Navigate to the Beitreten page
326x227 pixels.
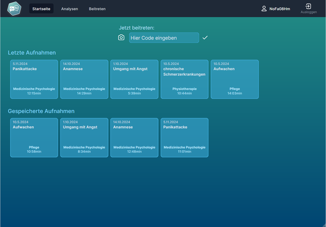97,9
